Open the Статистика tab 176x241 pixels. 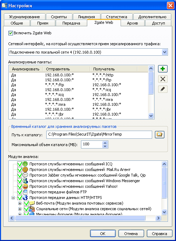click(116, 17)
